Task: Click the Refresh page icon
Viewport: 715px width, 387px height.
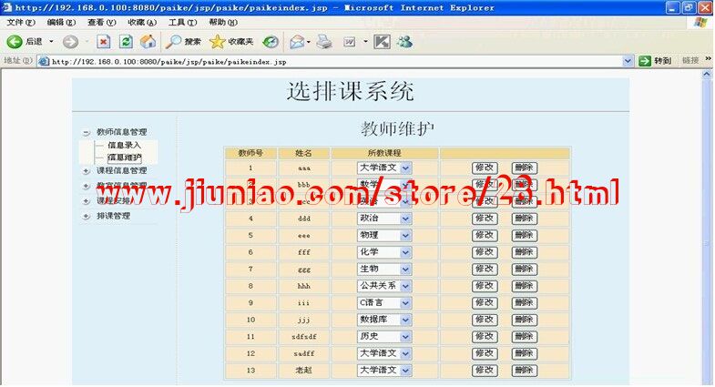Action: (x=126, y=41)
